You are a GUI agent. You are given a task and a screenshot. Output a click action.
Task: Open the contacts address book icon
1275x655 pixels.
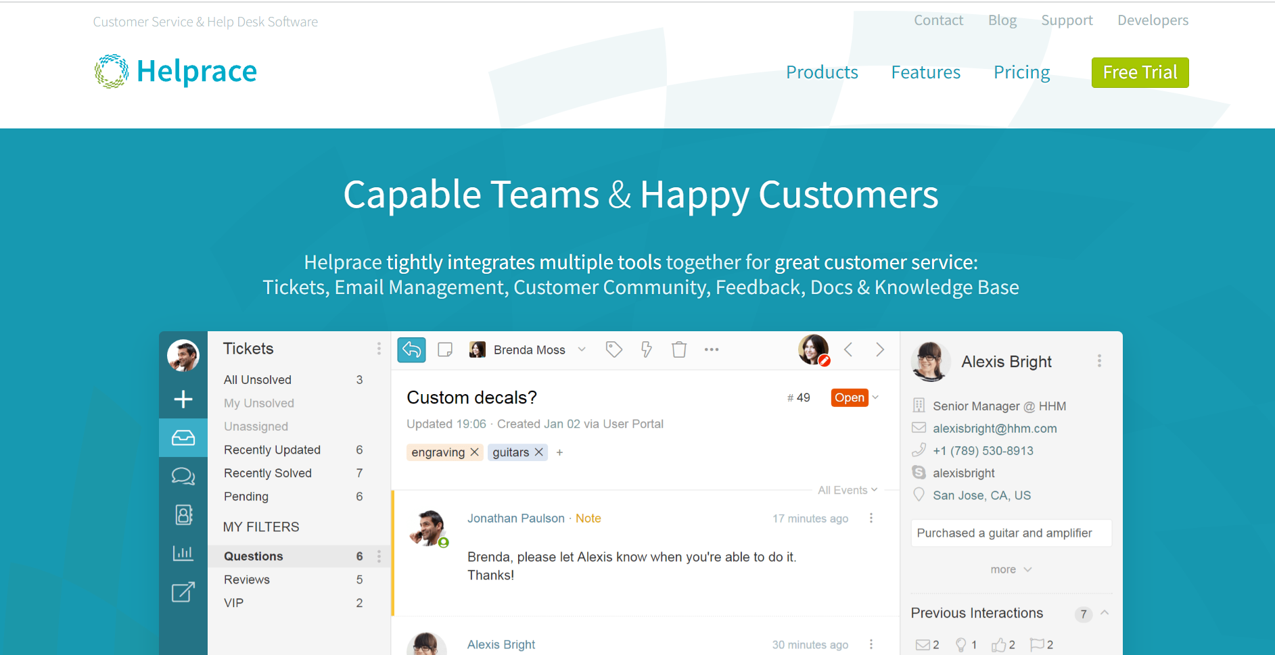[184, 515]
